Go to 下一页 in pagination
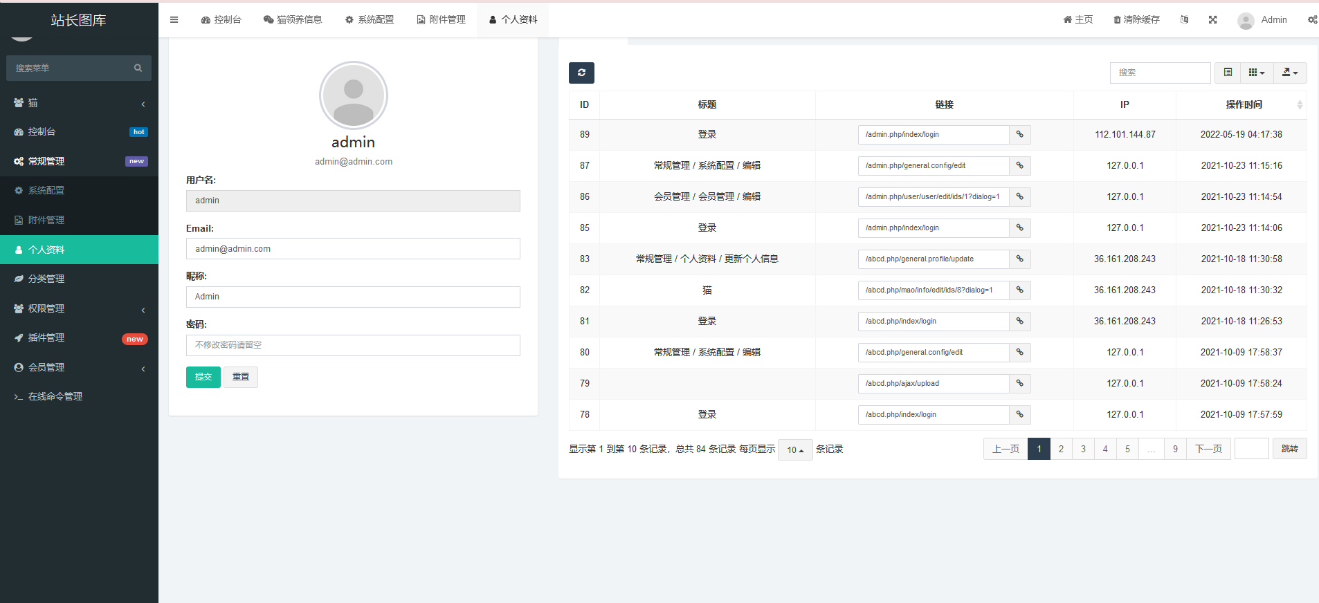1319x603 pixels. pos(1208,449)
